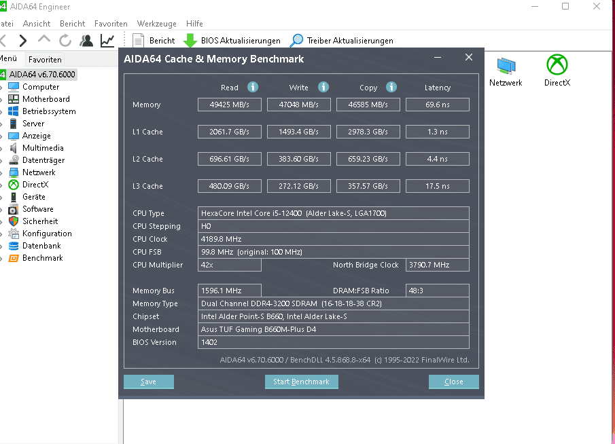Click the Close button at the dialog bottom
Screen dimensions: 615x444
click(454, 382)
